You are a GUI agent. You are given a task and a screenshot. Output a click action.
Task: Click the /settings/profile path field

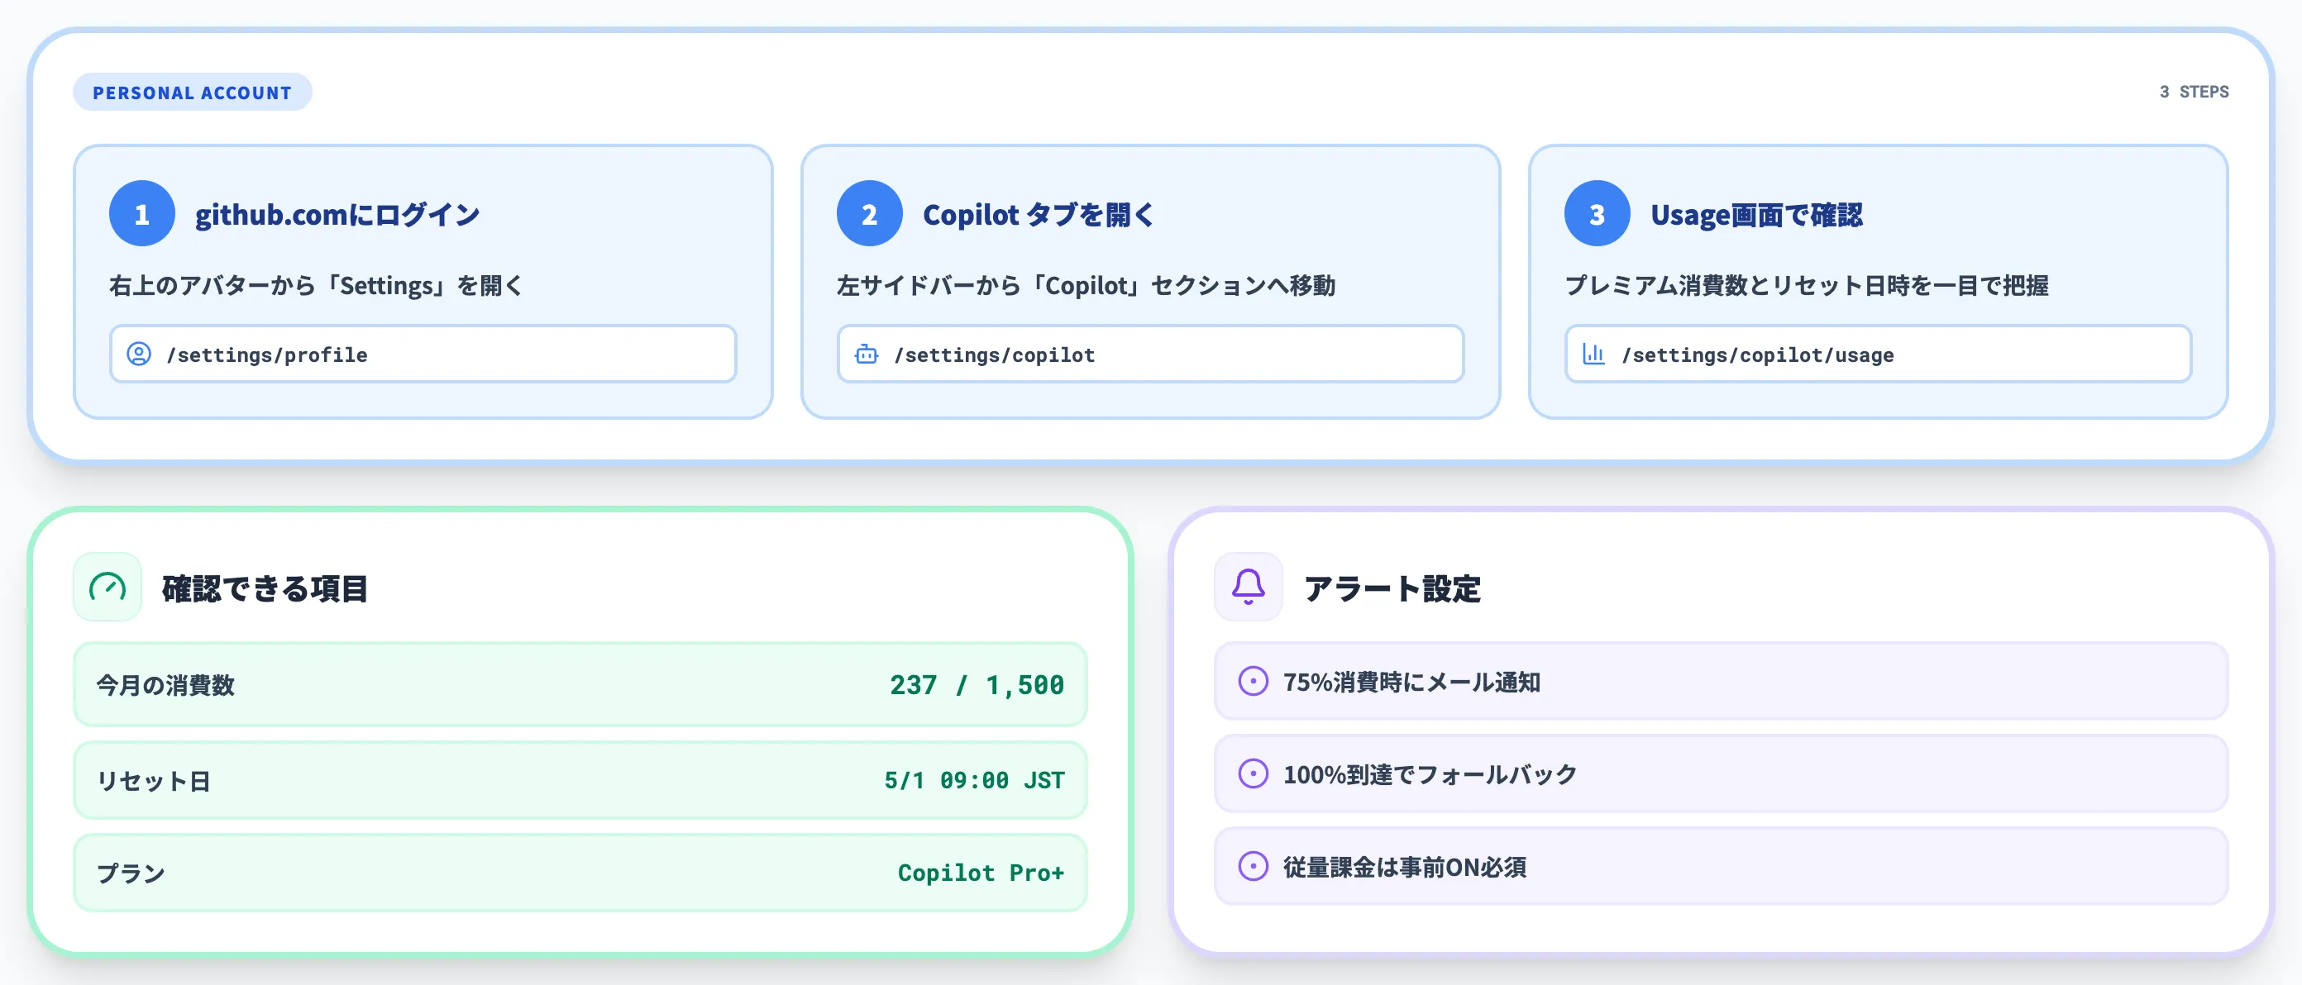click(423, 355)
